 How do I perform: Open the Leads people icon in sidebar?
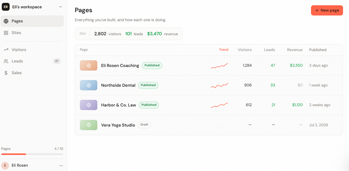(x=6, y=61)
